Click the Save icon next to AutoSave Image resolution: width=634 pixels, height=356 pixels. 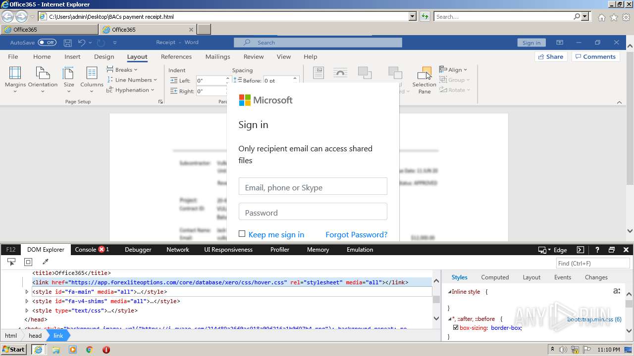68,43
